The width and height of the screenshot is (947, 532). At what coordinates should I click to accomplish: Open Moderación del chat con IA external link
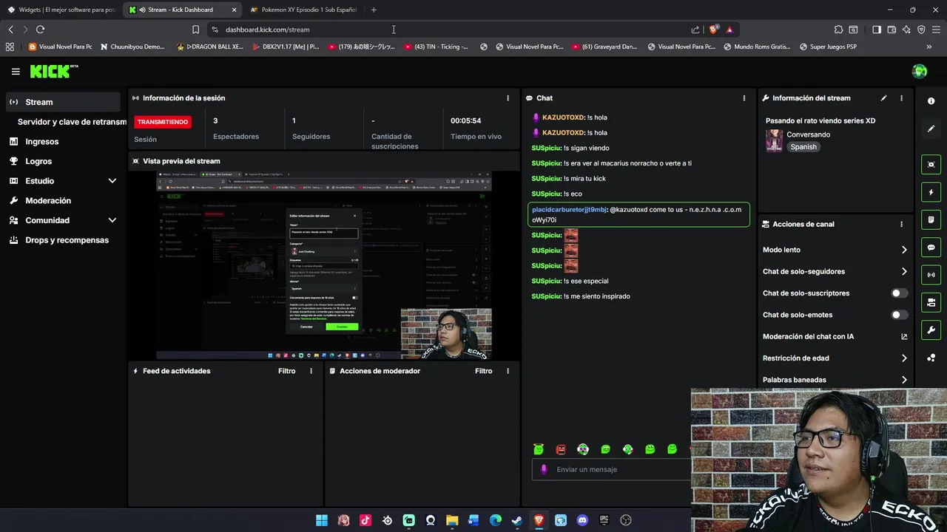click(x=904, y=336)
